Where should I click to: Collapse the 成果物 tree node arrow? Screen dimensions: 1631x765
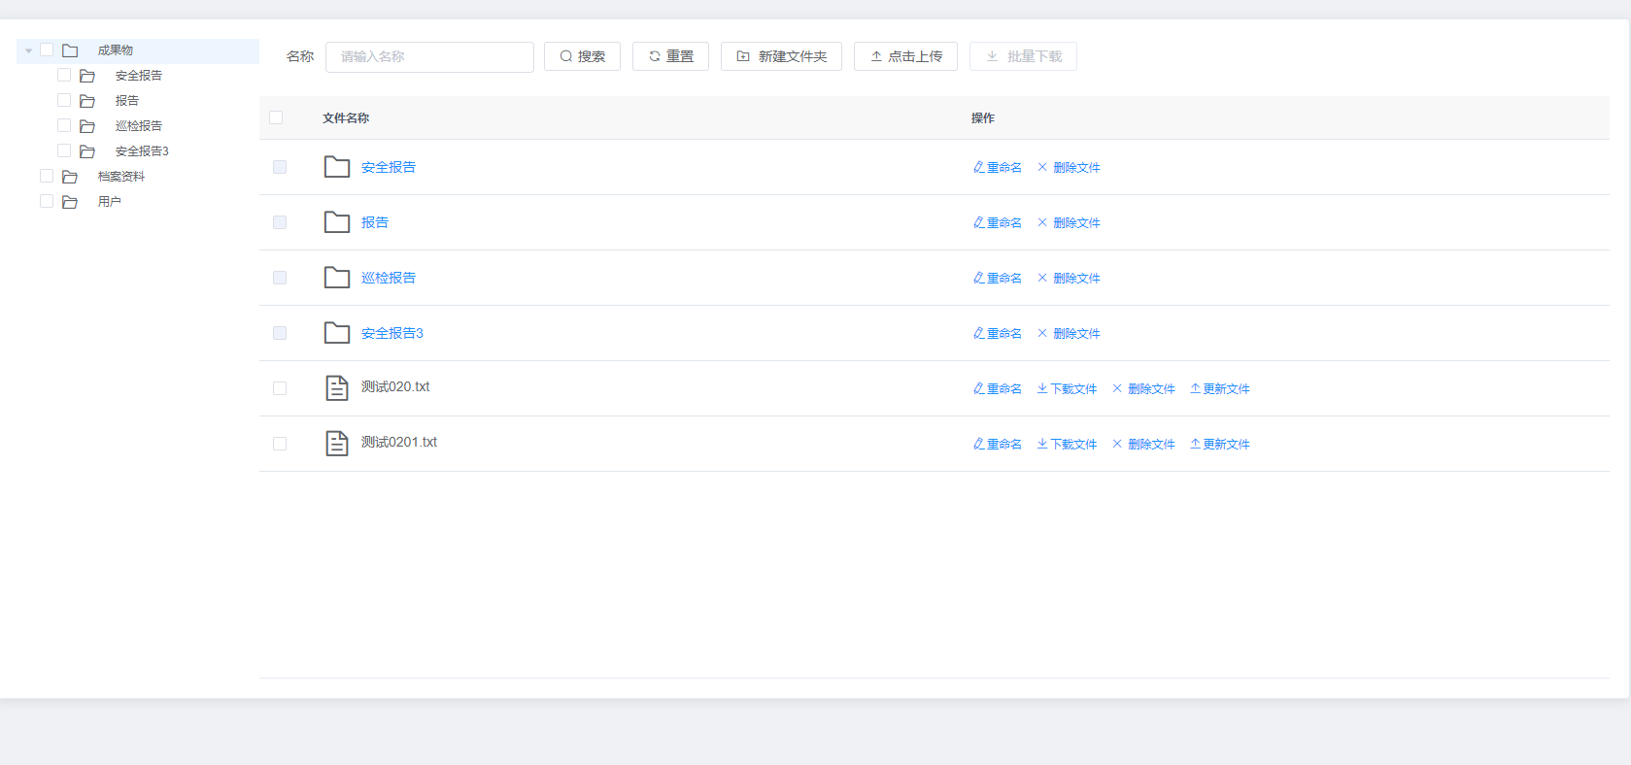coord(29,50)
